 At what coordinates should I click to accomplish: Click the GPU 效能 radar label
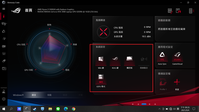click(29, 70)
